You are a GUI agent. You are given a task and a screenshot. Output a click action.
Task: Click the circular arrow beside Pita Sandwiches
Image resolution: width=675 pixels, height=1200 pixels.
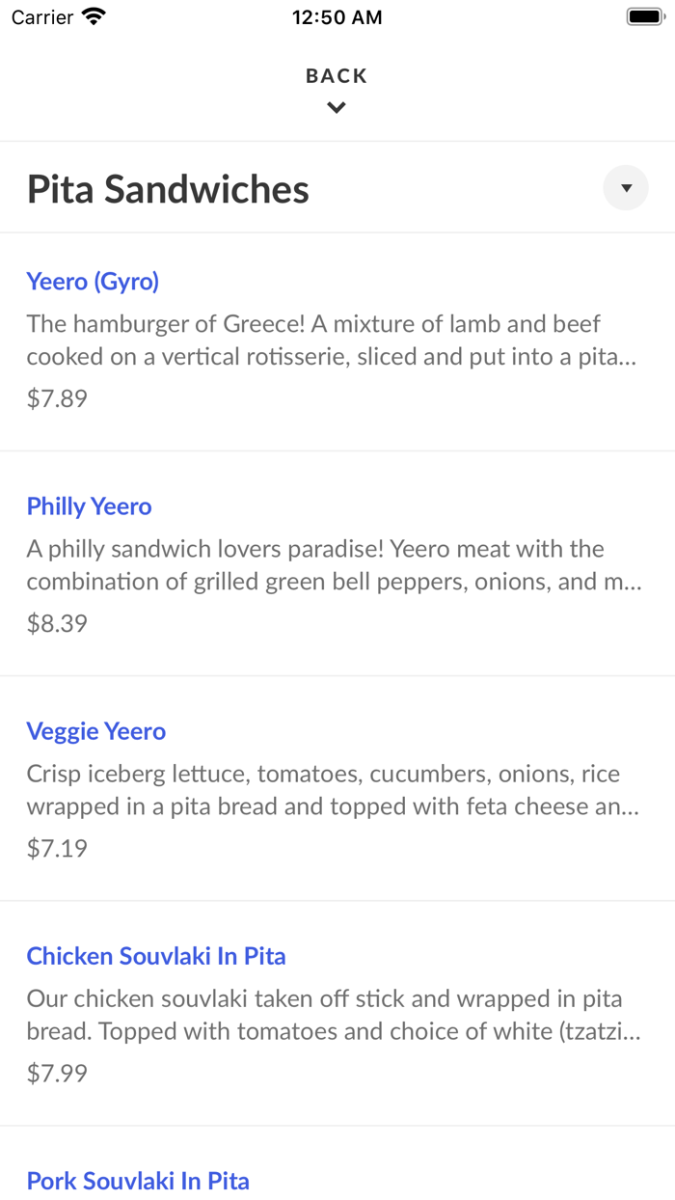coord(625,187)
